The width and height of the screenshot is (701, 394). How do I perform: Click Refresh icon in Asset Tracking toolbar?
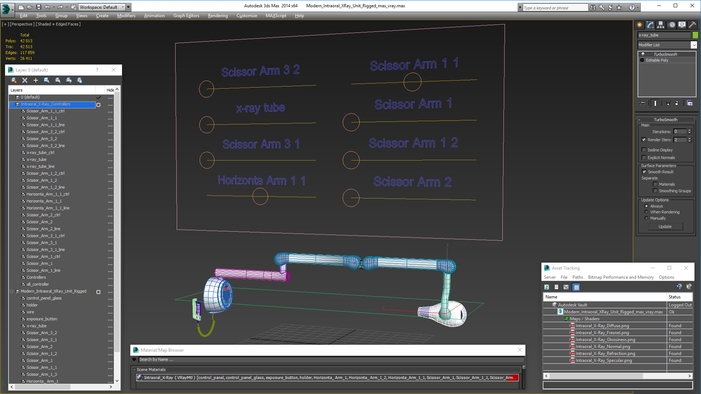(547, 287)
